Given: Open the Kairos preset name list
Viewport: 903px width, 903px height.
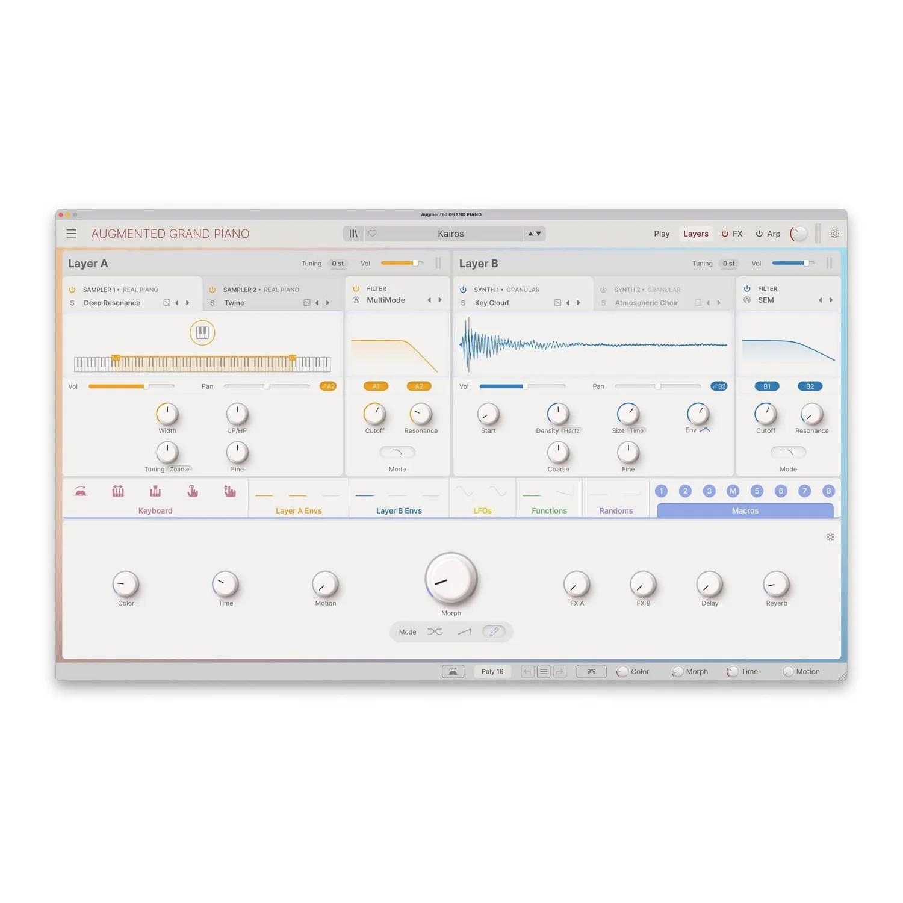Looking at the screenshot, I should (x=451, y=234).
